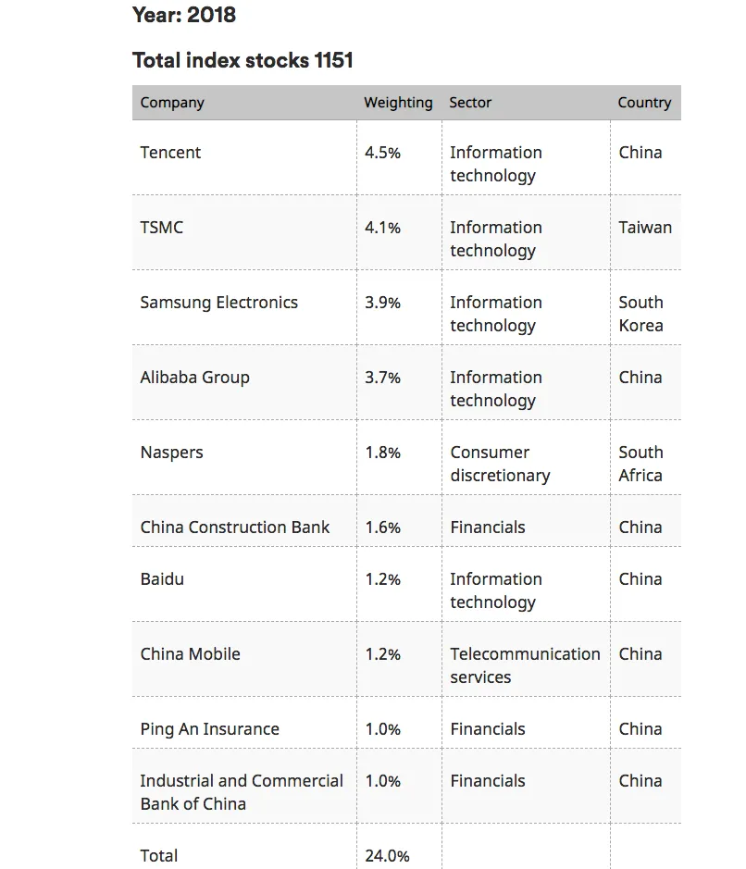Viewport: 746px width, 869px height.
Task: Select the Sector column header
Action: point(470,103)
